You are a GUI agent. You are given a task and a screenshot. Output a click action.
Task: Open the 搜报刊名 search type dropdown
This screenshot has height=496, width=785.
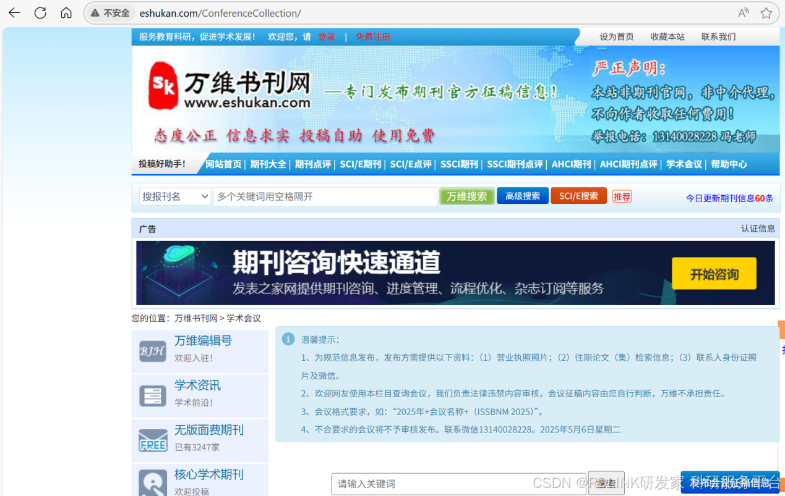click(x=176, y=196)
